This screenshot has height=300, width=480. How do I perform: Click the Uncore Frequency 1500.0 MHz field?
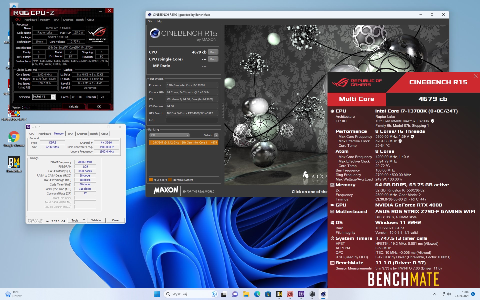tap(106, 151)
